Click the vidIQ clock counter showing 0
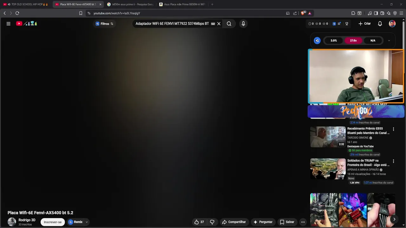406x228 pixels. coord(311,24)
